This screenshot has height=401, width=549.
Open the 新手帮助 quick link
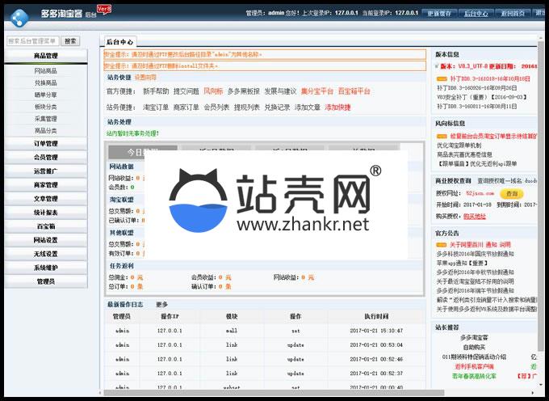coord(156,91)
